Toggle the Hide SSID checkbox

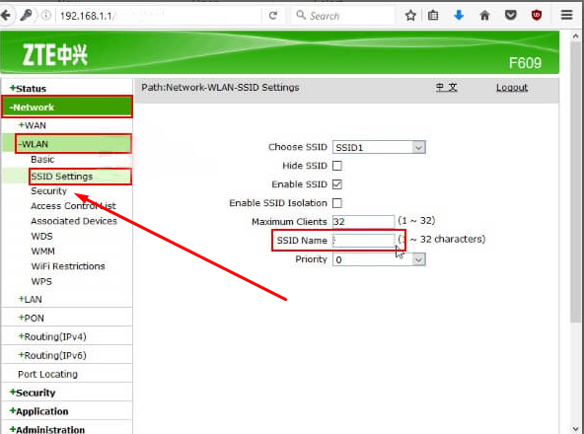[337, 166]
